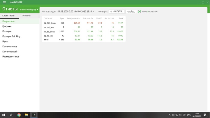Select the NL 5$, HU row
This screenshot has height=118, width=210.
(x=84, y=36)
